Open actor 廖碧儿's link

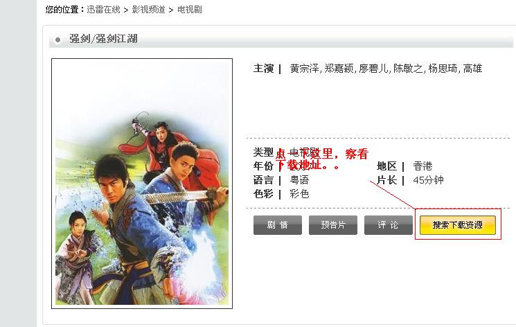coord(373,69)
